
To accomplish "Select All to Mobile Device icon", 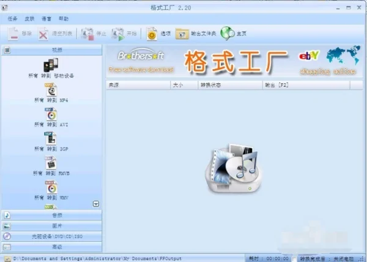I will pyautogui.click(x=51, y=65).
